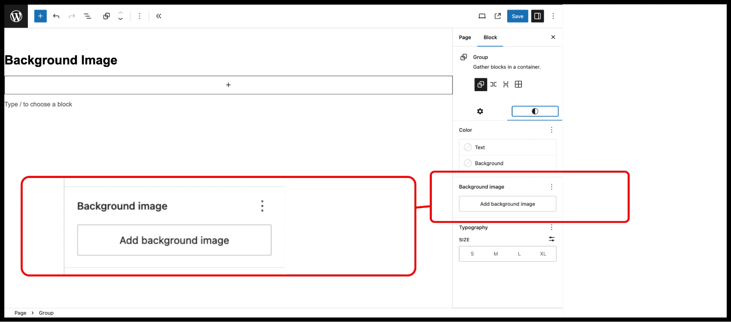The width and height of the screenshot is (731, 322).
Task: Switch to the block Styles tab
Action: tap(535, 111)
